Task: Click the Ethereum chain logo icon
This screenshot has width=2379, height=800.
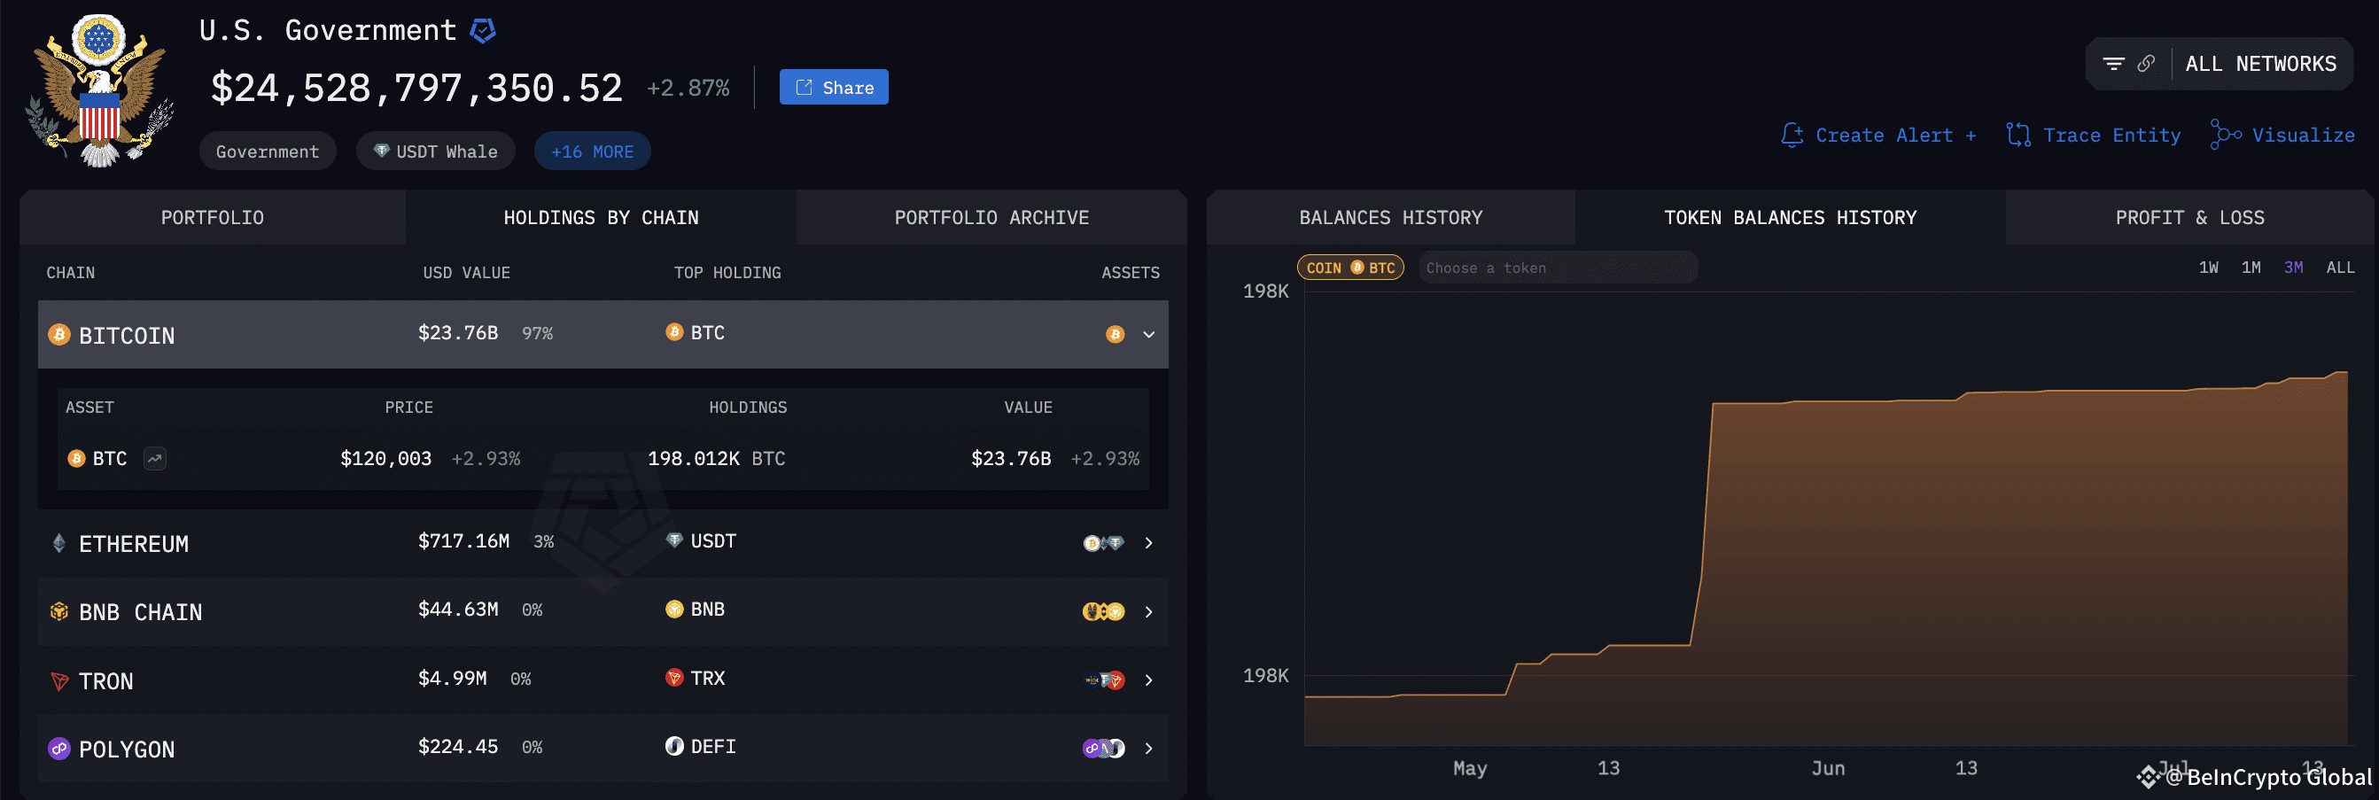Action: click(59, 543)
